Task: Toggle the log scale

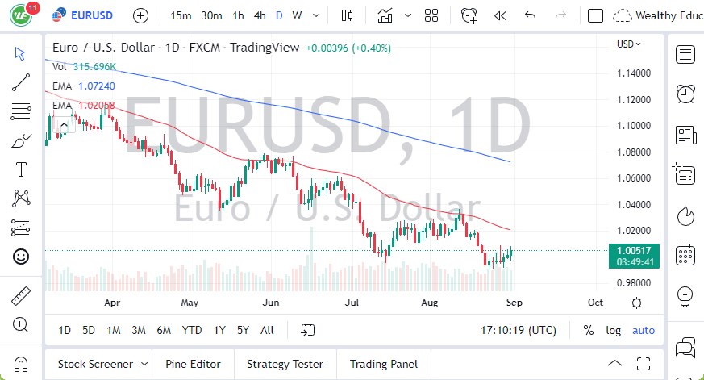Action: (614, 330)
